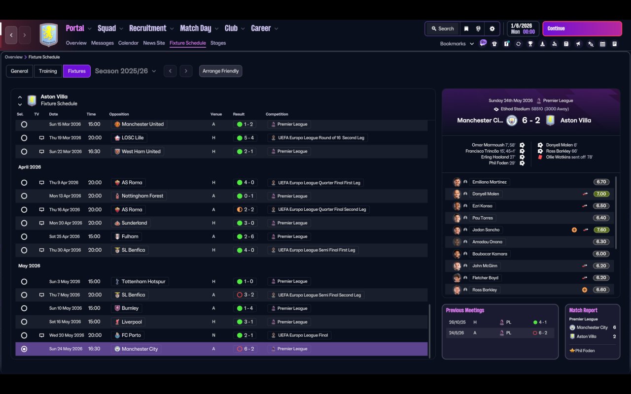This screenshot has width=631, height=394.
Task: Click Jadon Sancho in the player ratings list
Action: click(486, 230)
